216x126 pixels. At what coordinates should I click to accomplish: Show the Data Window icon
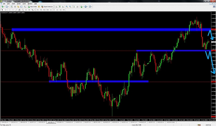coord(15,7)
